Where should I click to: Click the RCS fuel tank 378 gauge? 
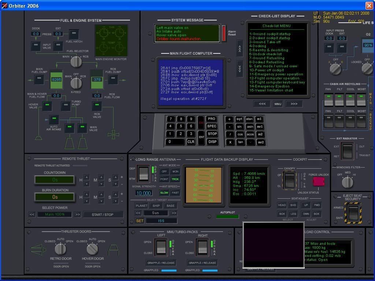tap(97, 79)
